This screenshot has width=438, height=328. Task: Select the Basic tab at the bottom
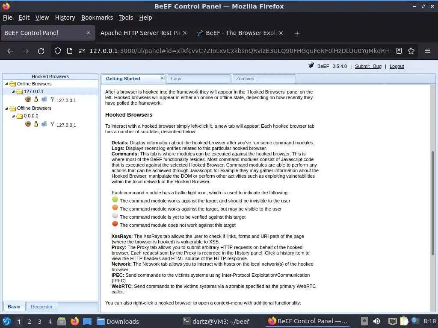pos(14,307)
